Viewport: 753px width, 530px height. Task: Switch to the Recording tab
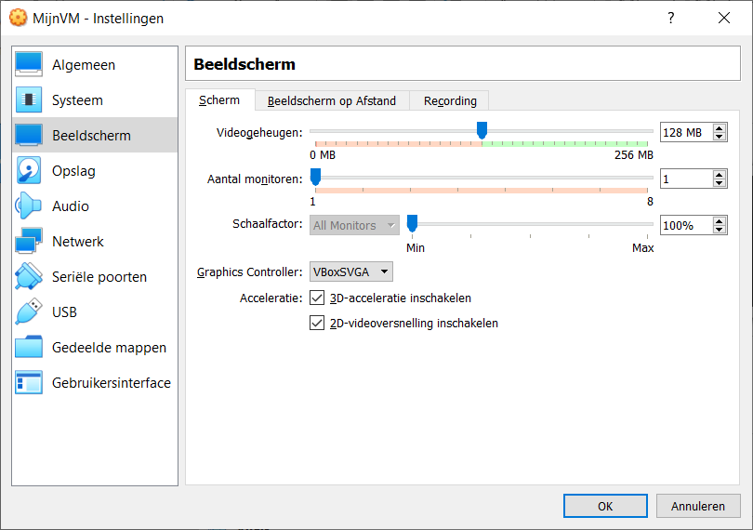[x=450, y=101]
